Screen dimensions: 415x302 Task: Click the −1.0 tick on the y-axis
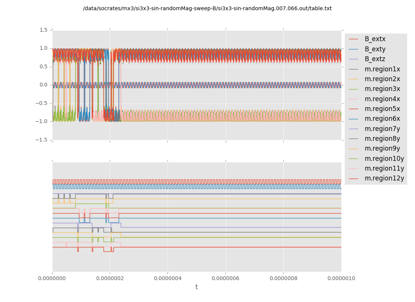[x=43, y=122]
